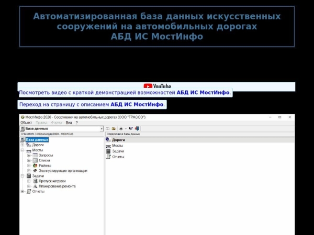The image size is (314, 235).
Task: Click the yellow open-folder toolbar icon
Action: coord(114,128)
